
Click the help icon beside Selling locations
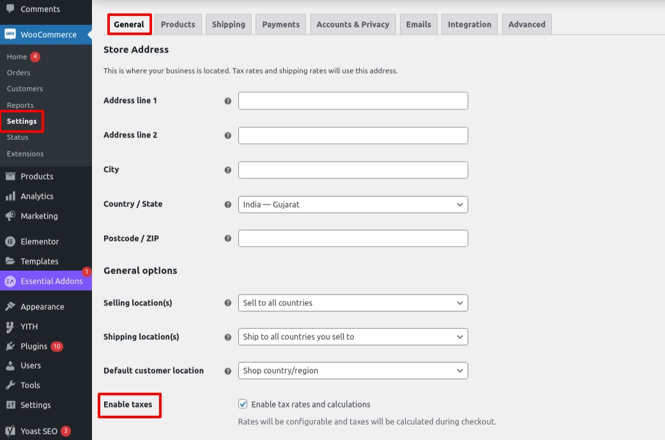point(228,303)
